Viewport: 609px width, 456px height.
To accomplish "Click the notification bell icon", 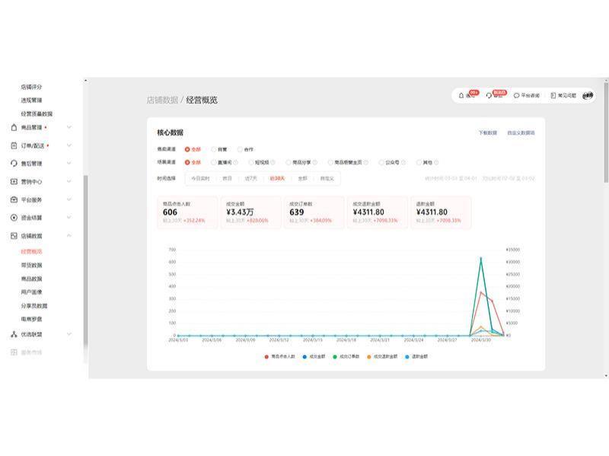I will [x=461, y=96].
